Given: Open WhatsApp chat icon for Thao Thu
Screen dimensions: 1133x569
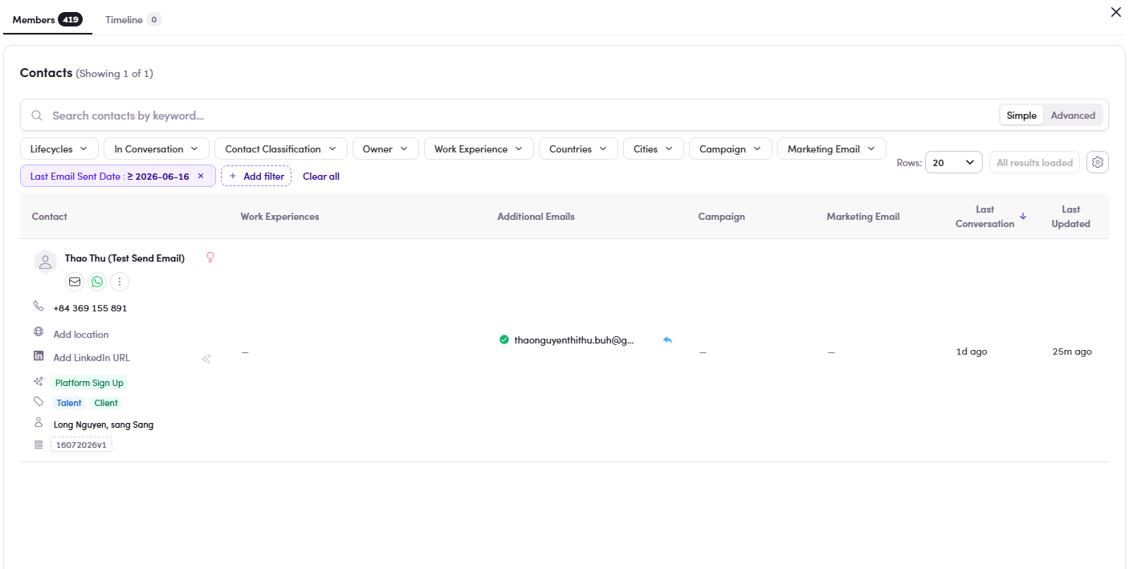Looking at the screenshot, I should tap(97, 282).
